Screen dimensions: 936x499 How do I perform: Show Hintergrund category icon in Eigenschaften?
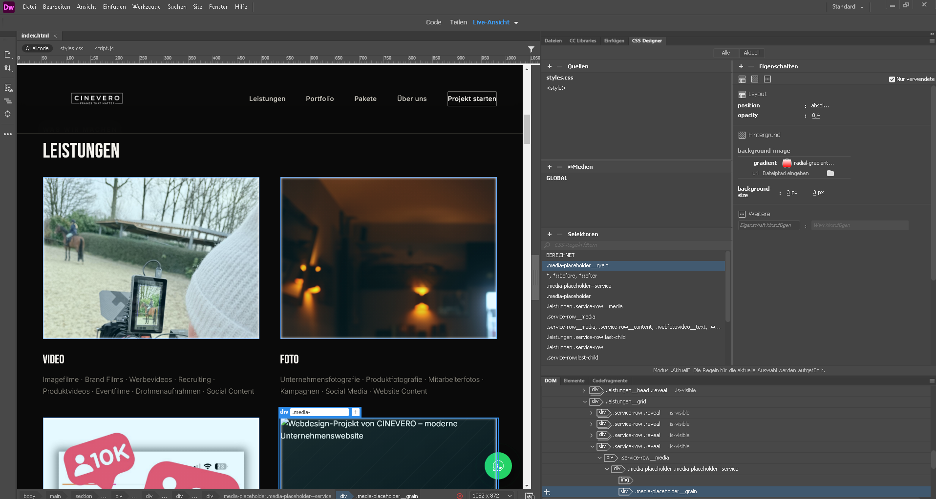[x=755, y=79]
